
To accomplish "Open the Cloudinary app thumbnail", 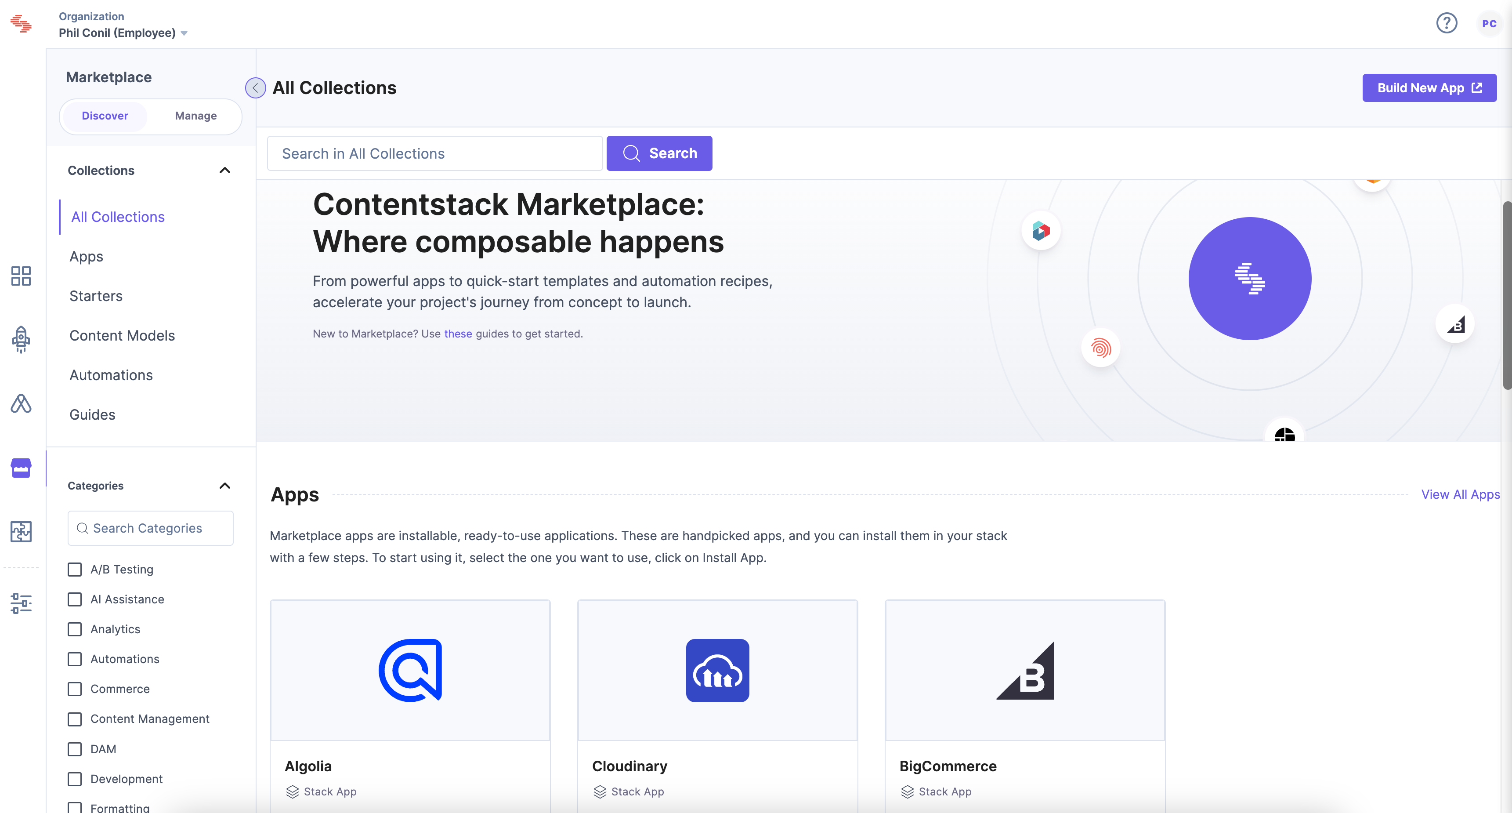I will coord(717,670).
